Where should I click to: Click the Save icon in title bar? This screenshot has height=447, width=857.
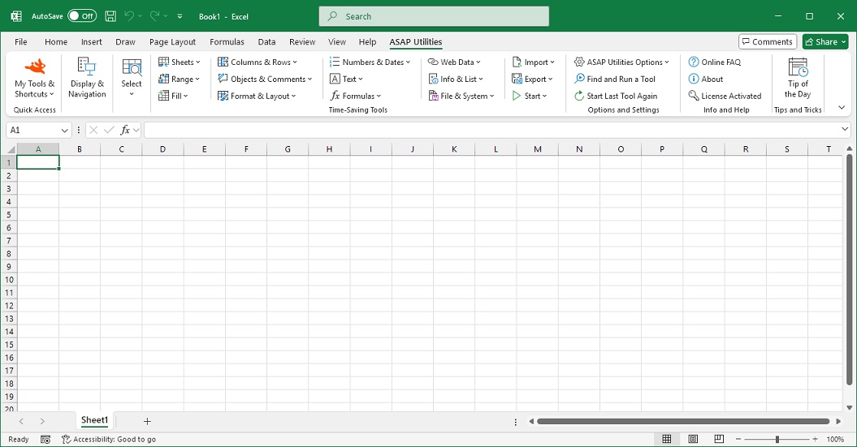(x=110, y=16)
